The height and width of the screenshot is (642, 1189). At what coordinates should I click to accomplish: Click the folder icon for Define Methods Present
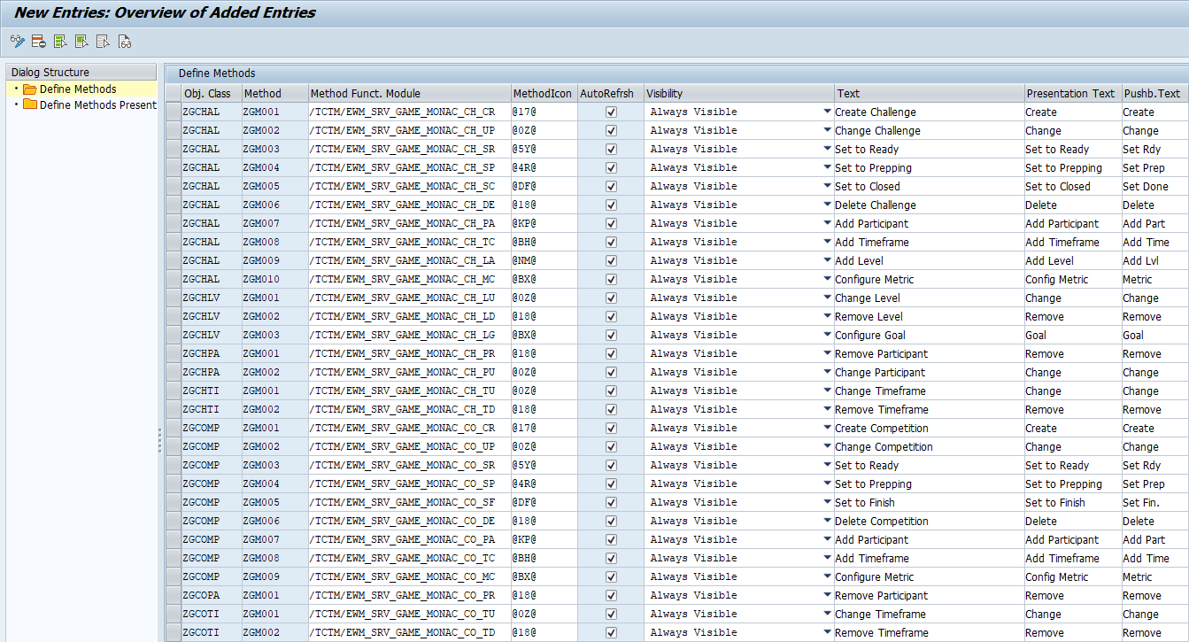[x=29, y=105]
